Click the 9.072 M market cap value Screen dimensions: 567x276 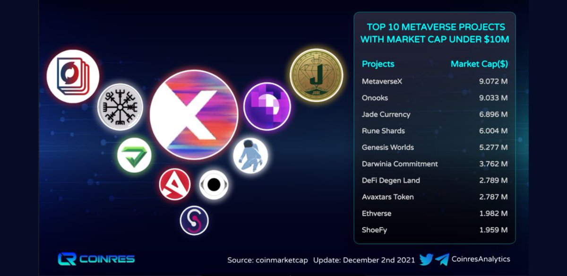pos(492,81)
